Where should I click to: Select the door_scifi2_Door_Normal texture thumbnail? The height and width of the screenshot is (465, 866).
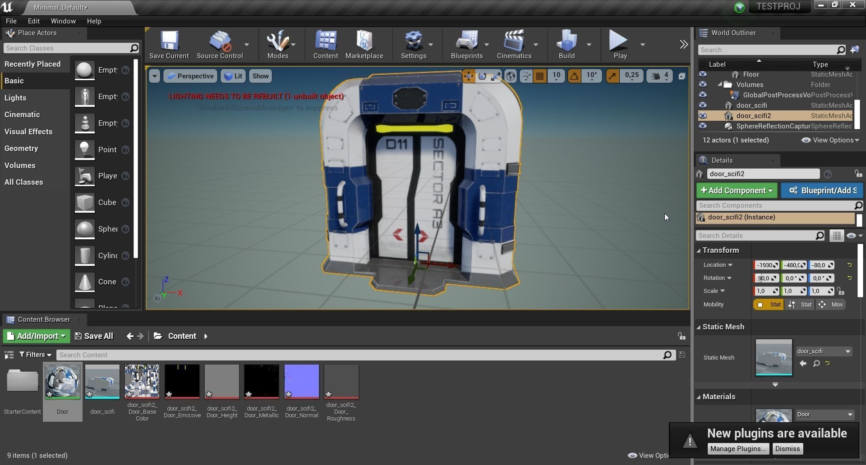pyautogui.click(x=302, y=382)
